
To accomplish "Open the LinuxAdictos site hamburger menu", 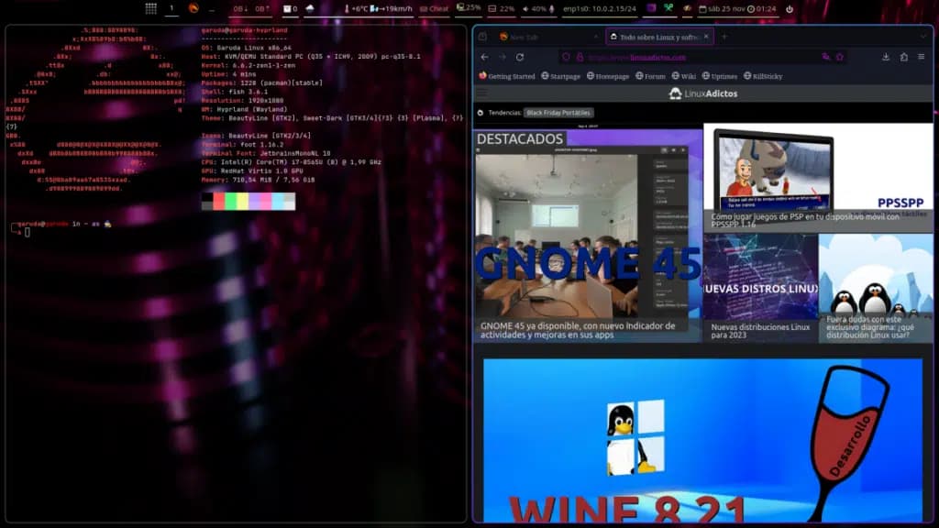I will pyautogui.click(x=481, y=93).
